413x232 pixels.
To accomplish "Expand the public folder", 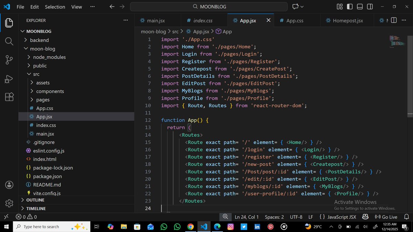I will pyautogui.click(x=76, y=65).
